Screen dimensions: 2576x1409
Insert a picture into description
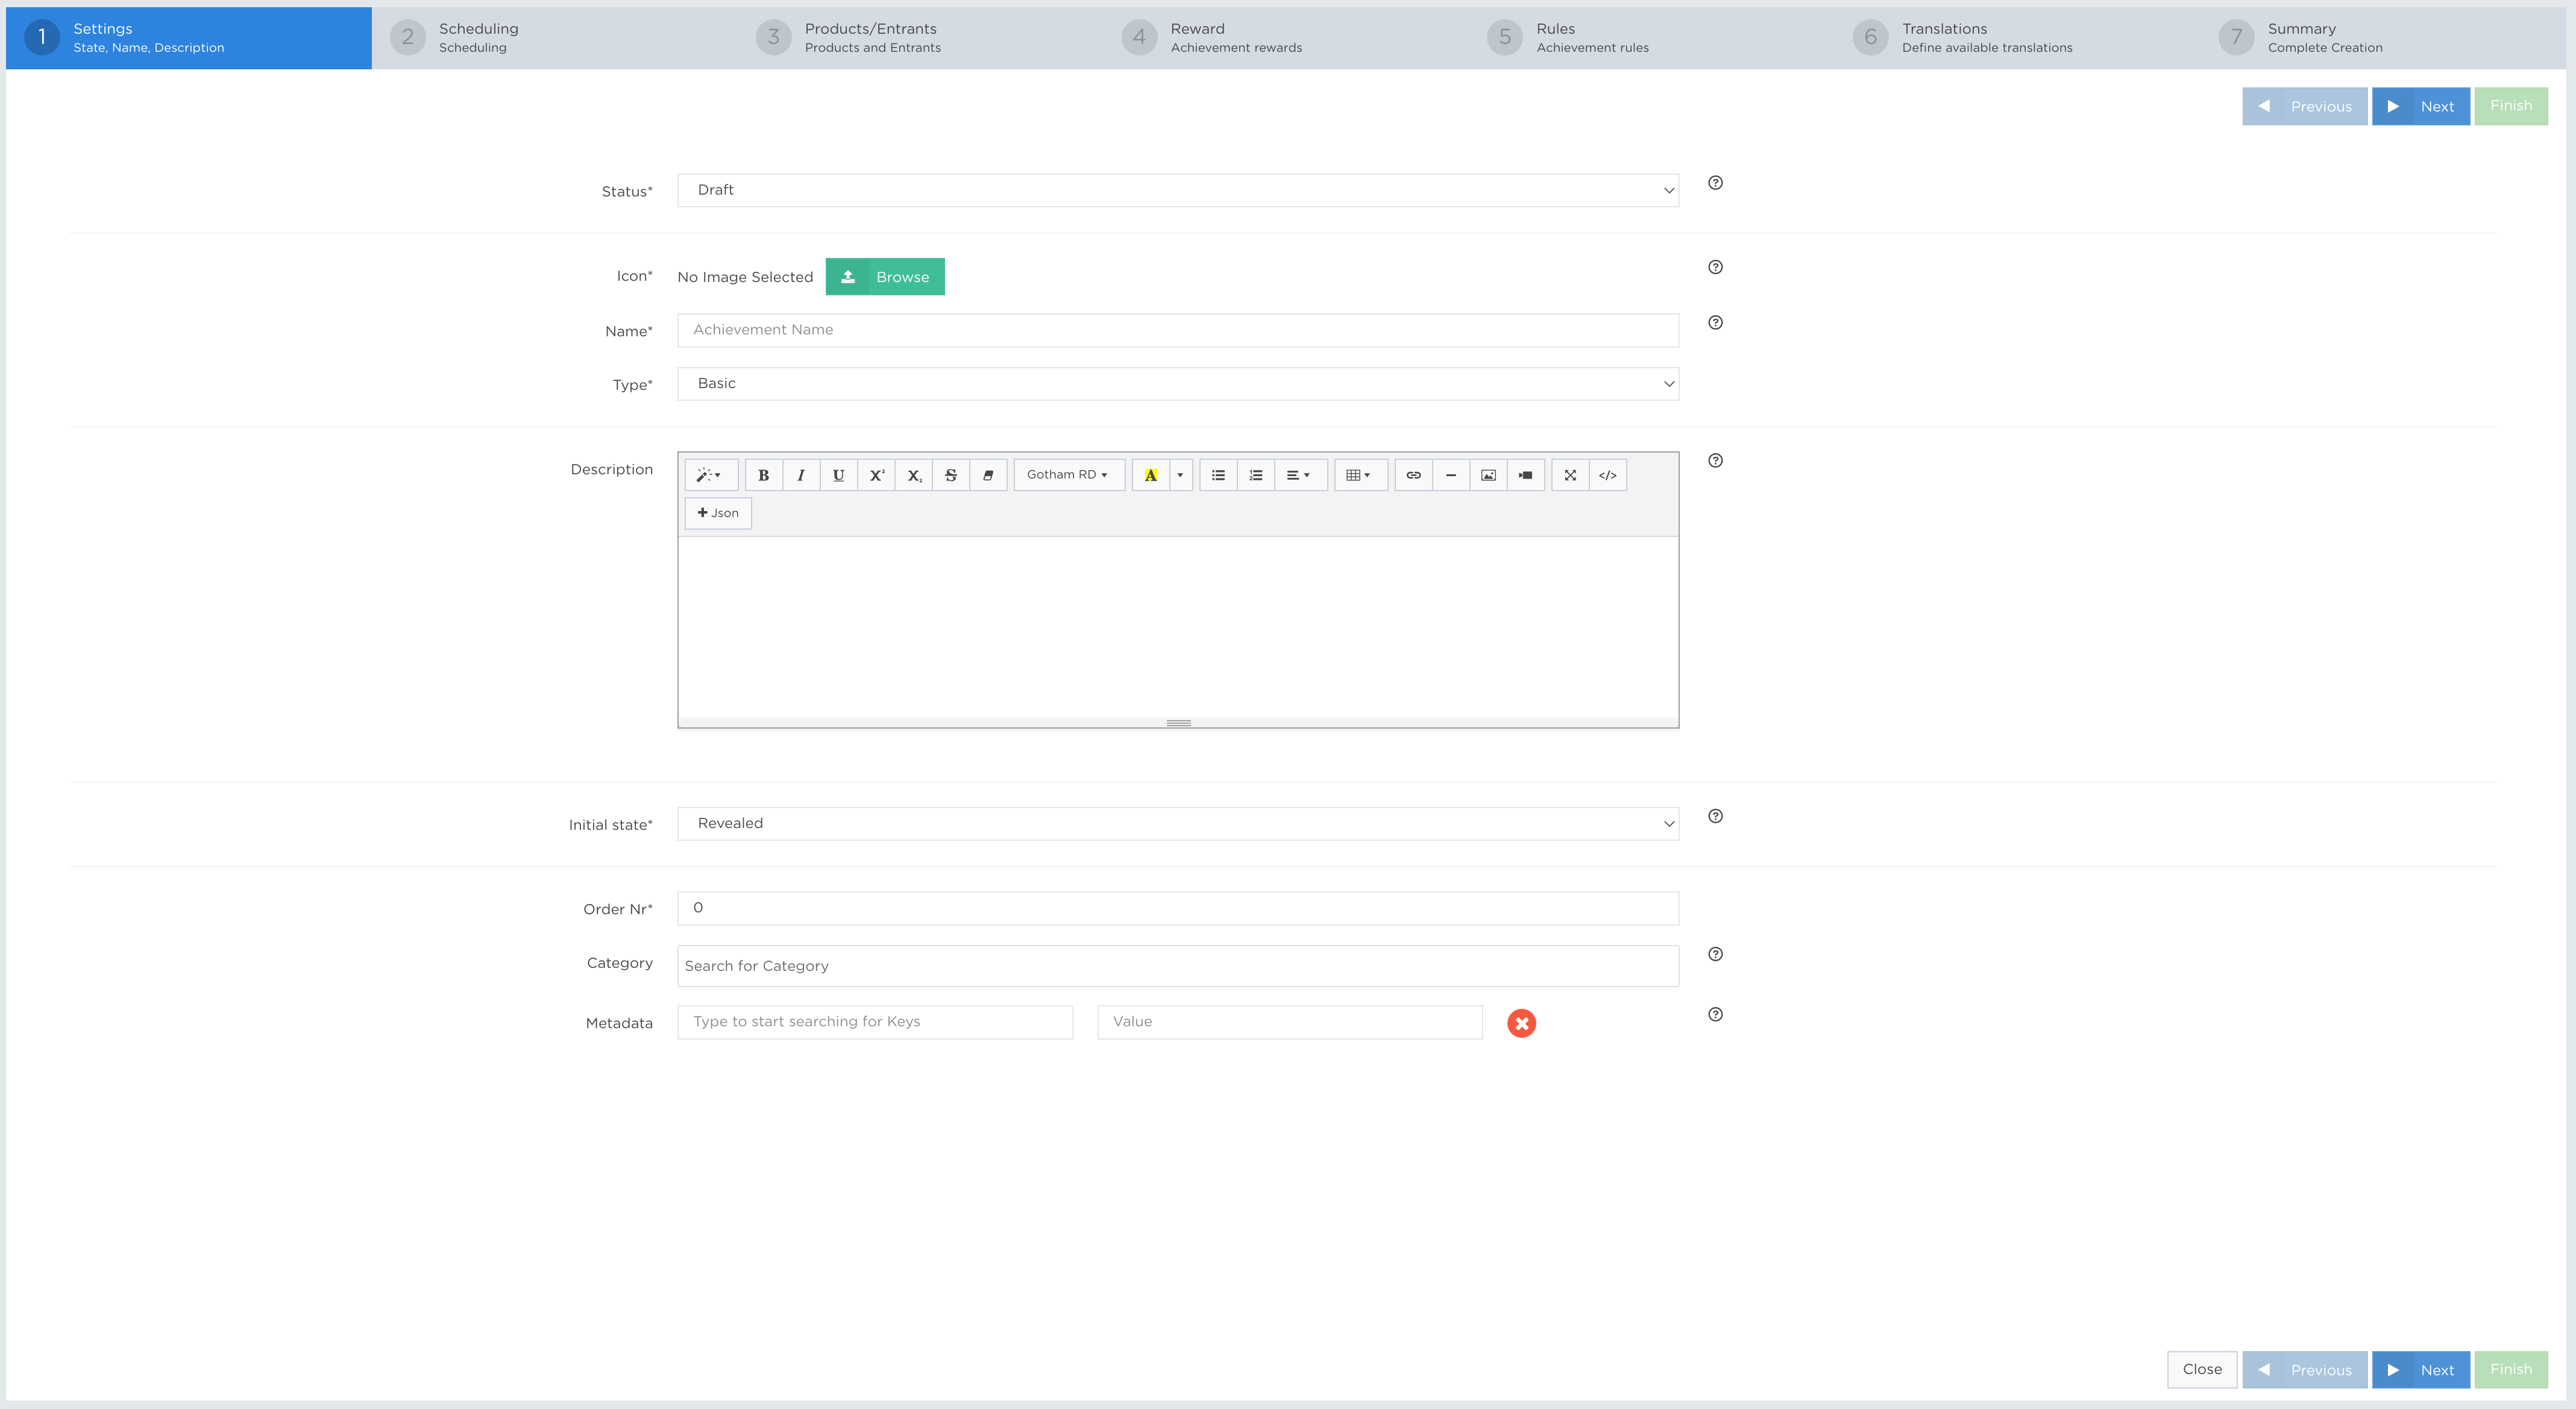[1488, 475]
